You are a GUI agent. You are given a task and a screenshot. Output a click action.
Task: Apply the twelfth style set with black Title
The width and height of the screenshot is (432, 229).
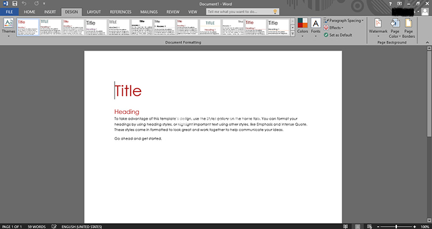tap(279, 27)
